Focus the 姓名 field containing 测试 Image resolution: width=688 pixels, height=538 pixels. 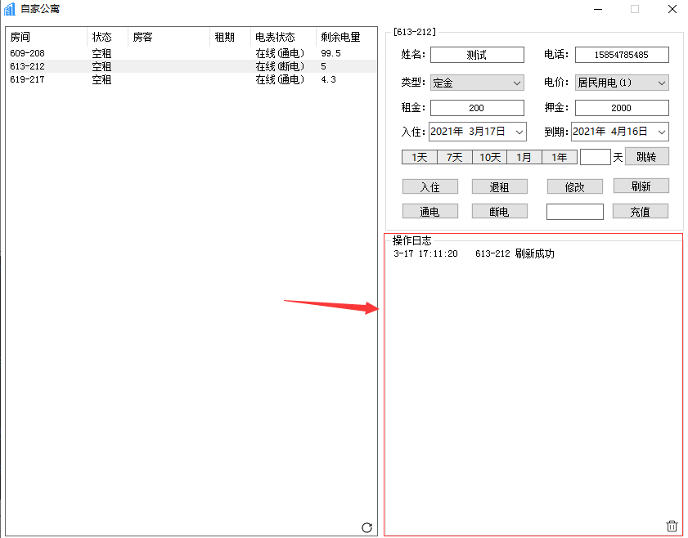coord(477,55)
